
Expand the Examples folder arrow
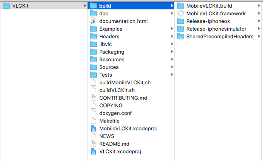pyautogui.click(x=172, y=29)
